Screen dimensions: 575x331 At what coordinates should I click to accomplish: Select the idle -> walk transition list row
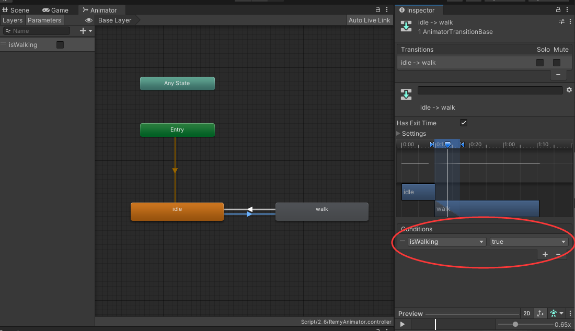[x=484, y=63]
